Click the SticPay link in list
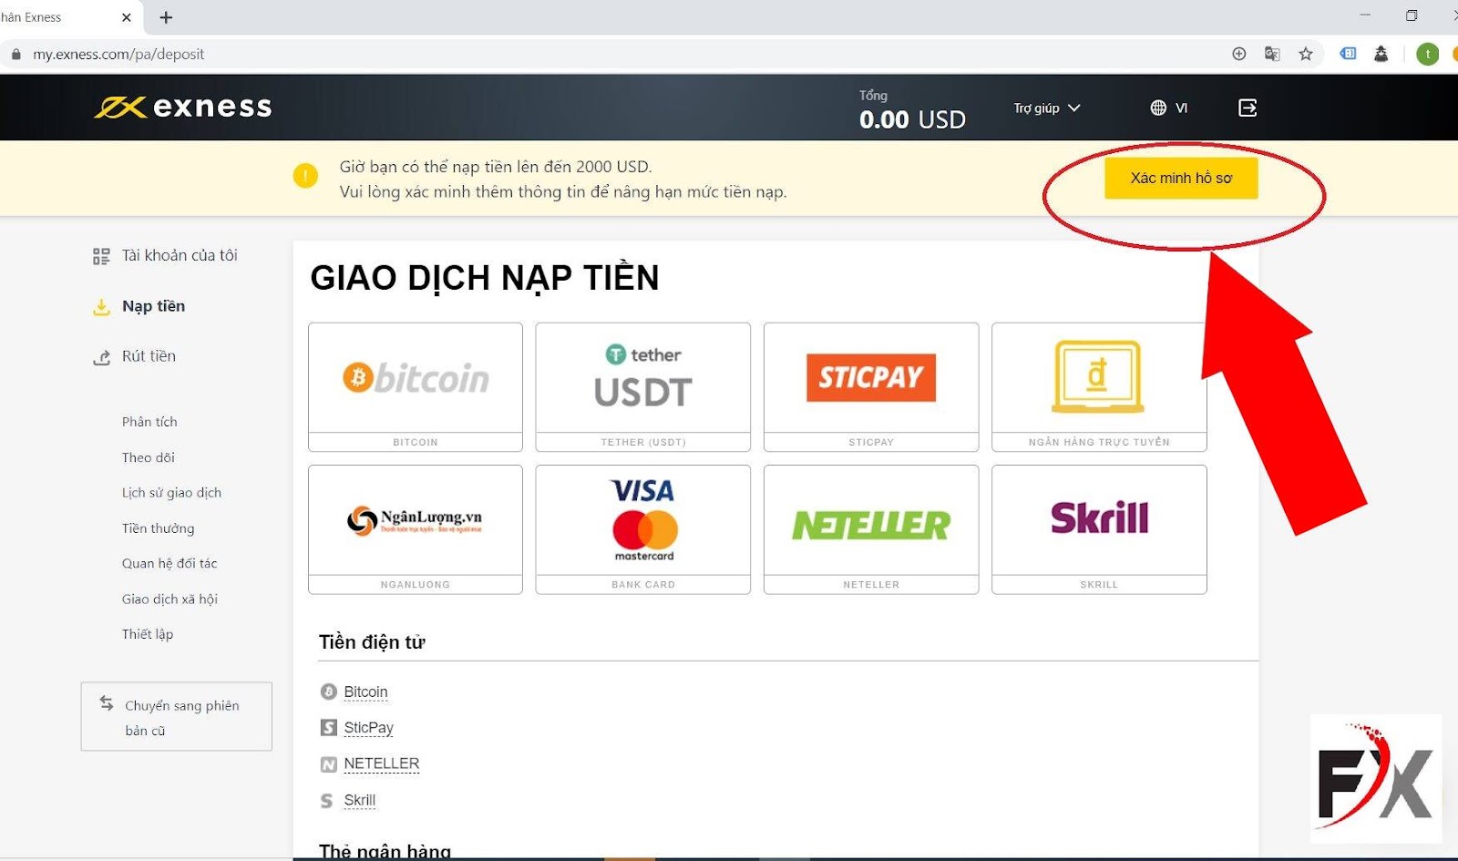 (x=369, y=728)
